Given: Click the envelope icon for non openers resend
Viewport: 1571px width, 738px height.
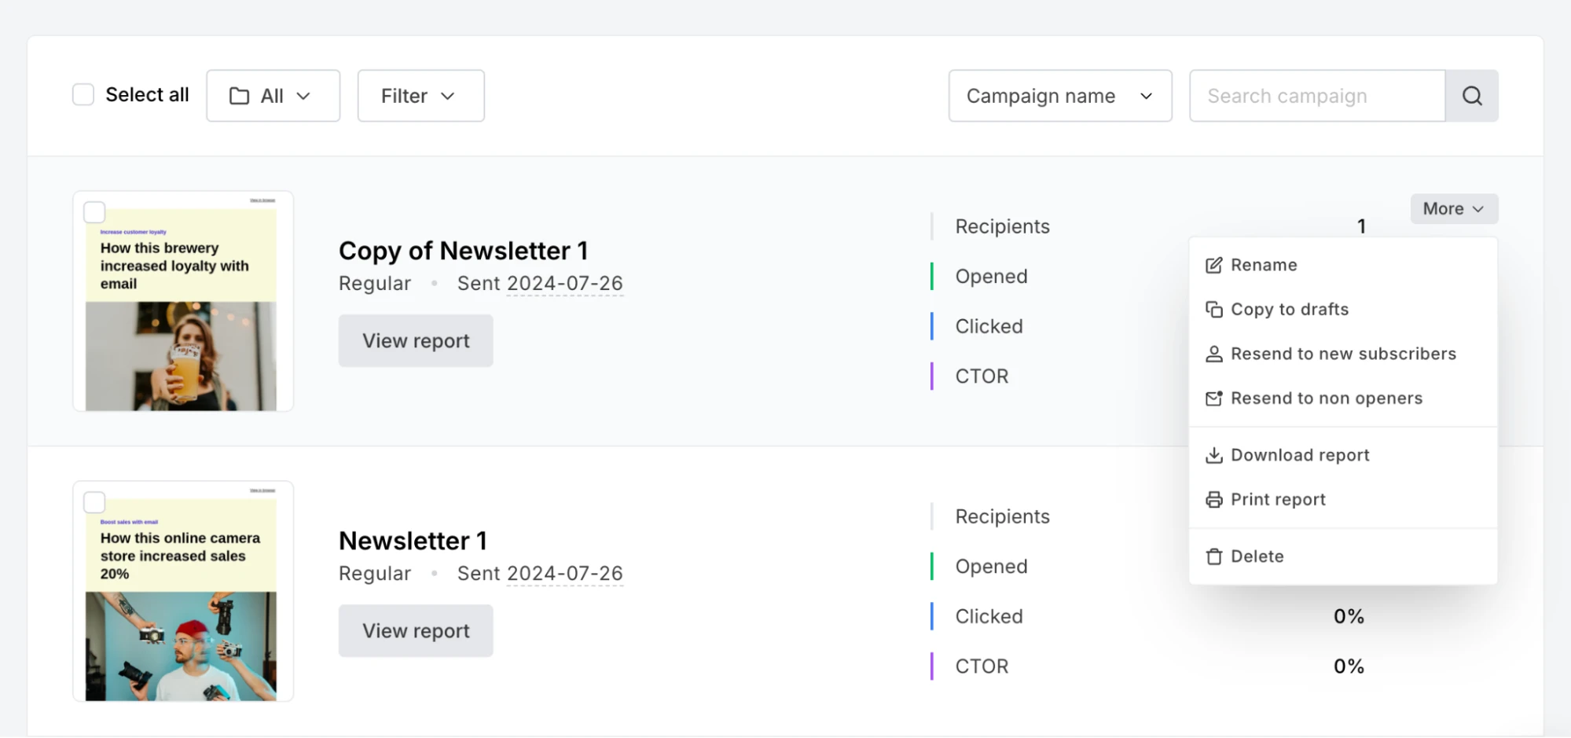Looking at the screenshot, I should click(1214, 398).
